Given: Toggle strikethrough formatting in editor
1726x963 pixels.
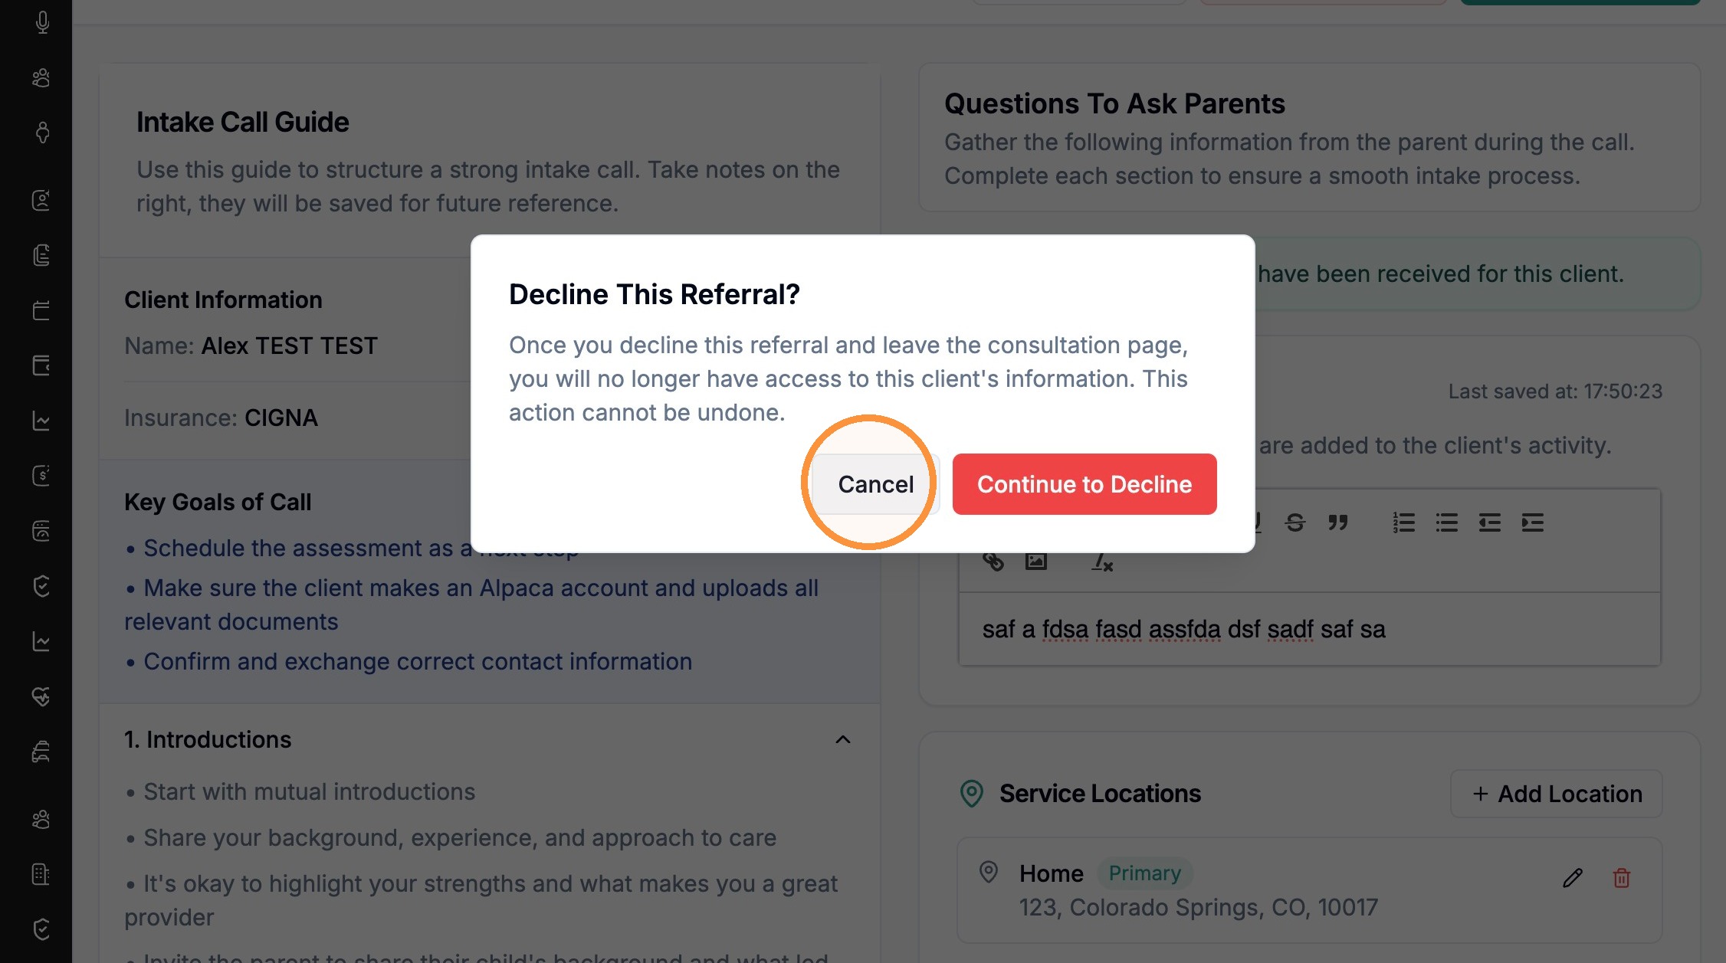Looking at the screenshot, I should (x=1295, y=522).
